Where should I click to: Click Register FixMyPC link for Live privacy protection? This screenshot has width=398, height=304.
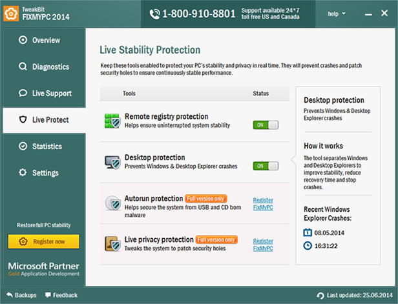point(263,245)
